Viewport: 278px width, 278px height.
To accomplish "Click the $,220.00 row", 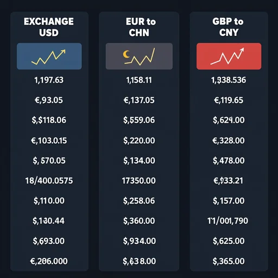I will [139, 141].
